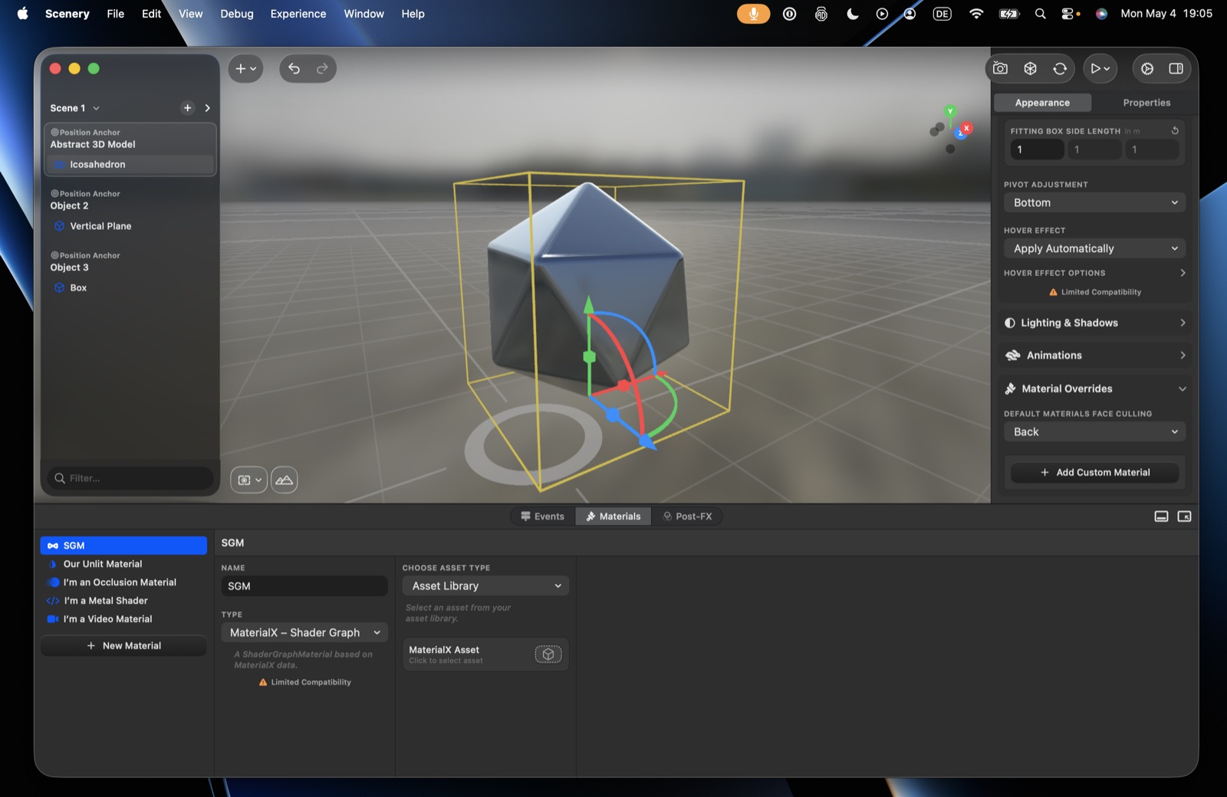The height and width of the screenshot is (797, 1227).
Task: Click Add Custom Material button
Action: click(x=1094, y=473)
